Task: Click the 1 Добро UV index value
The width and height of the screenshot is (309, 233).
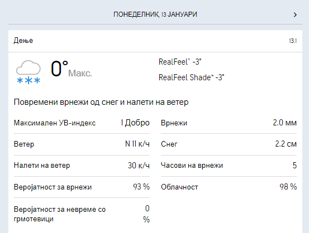Action: coord(135,123)
